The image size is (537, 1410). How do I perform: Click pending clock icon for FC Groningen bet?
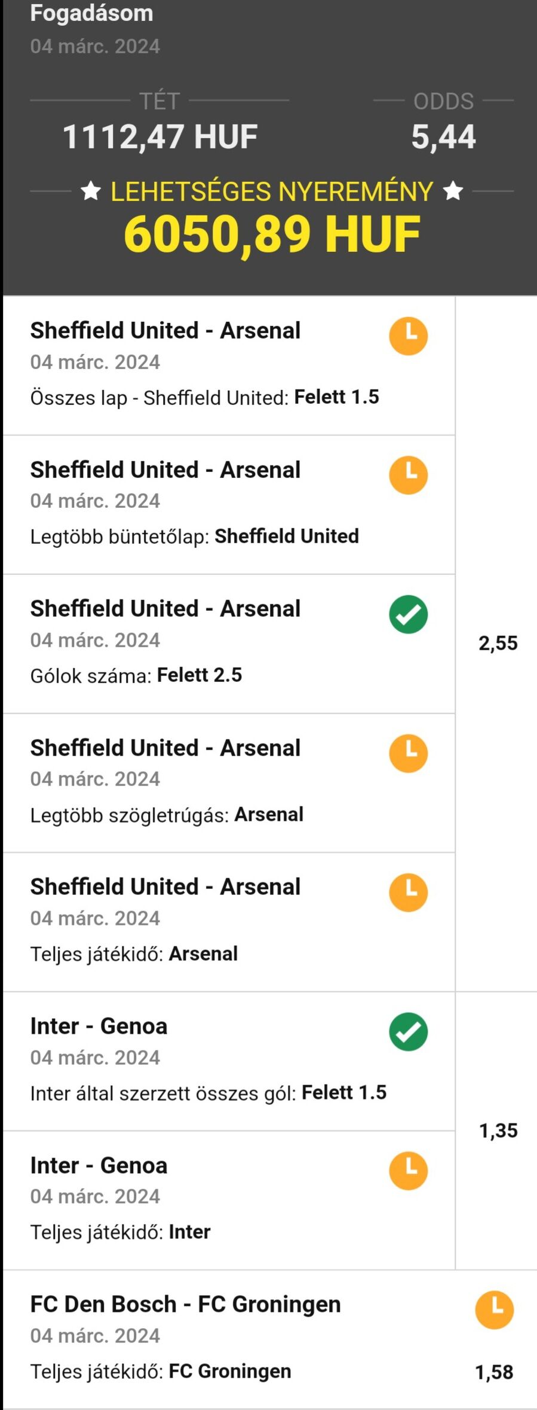494,1310
